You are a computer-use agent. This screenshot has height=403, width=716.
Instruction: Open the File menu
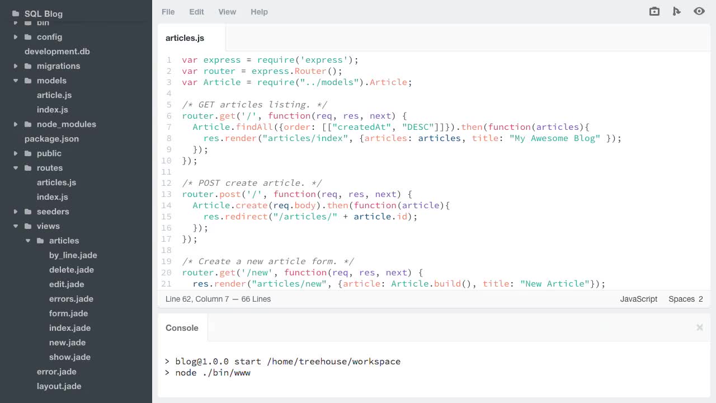[x=168, y=11]
